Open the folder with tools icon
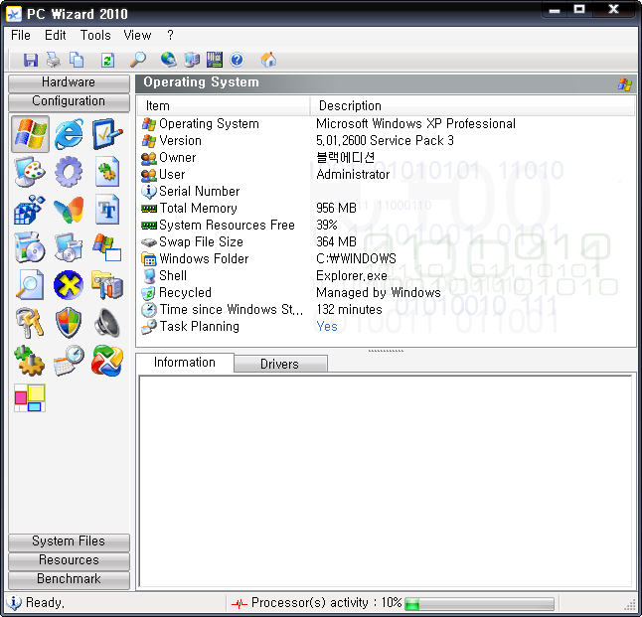 point(107,285)
